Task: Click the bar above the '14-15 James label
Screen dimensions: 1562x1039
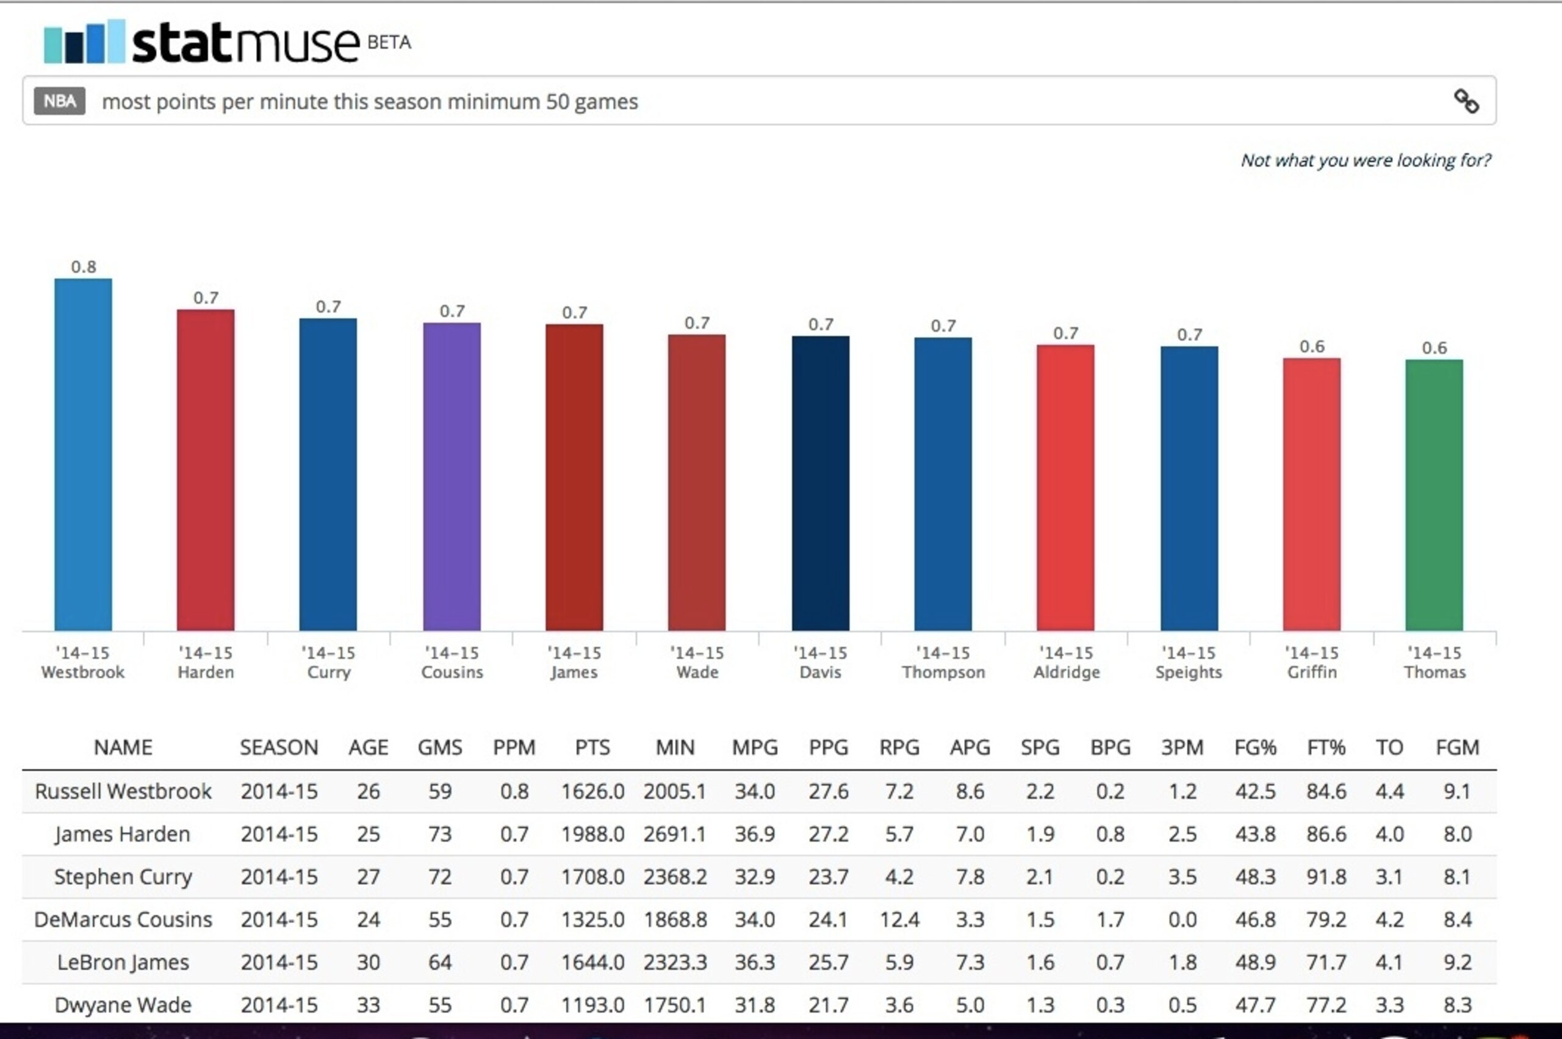Action: tap(574, 477)
